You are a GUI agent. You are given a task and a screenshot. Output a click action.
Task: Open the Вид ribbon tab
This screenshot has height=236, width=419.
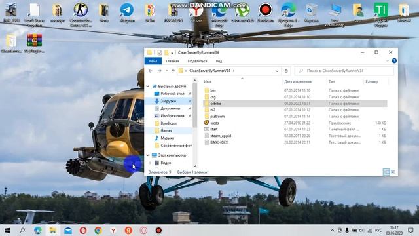[219, 61]
